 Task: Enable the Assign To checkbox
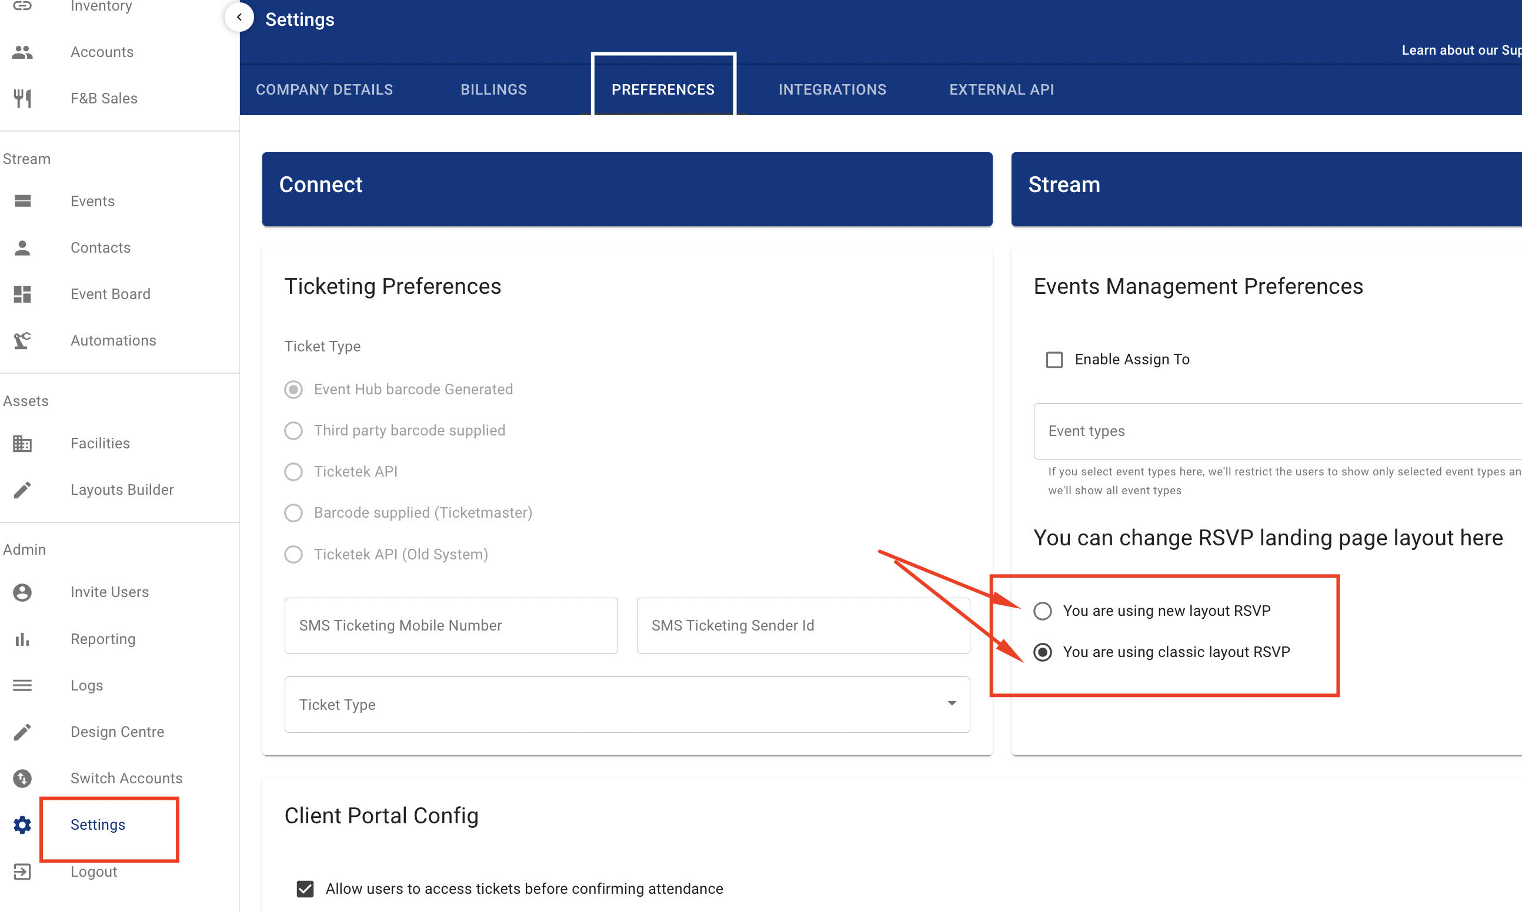1054,360
